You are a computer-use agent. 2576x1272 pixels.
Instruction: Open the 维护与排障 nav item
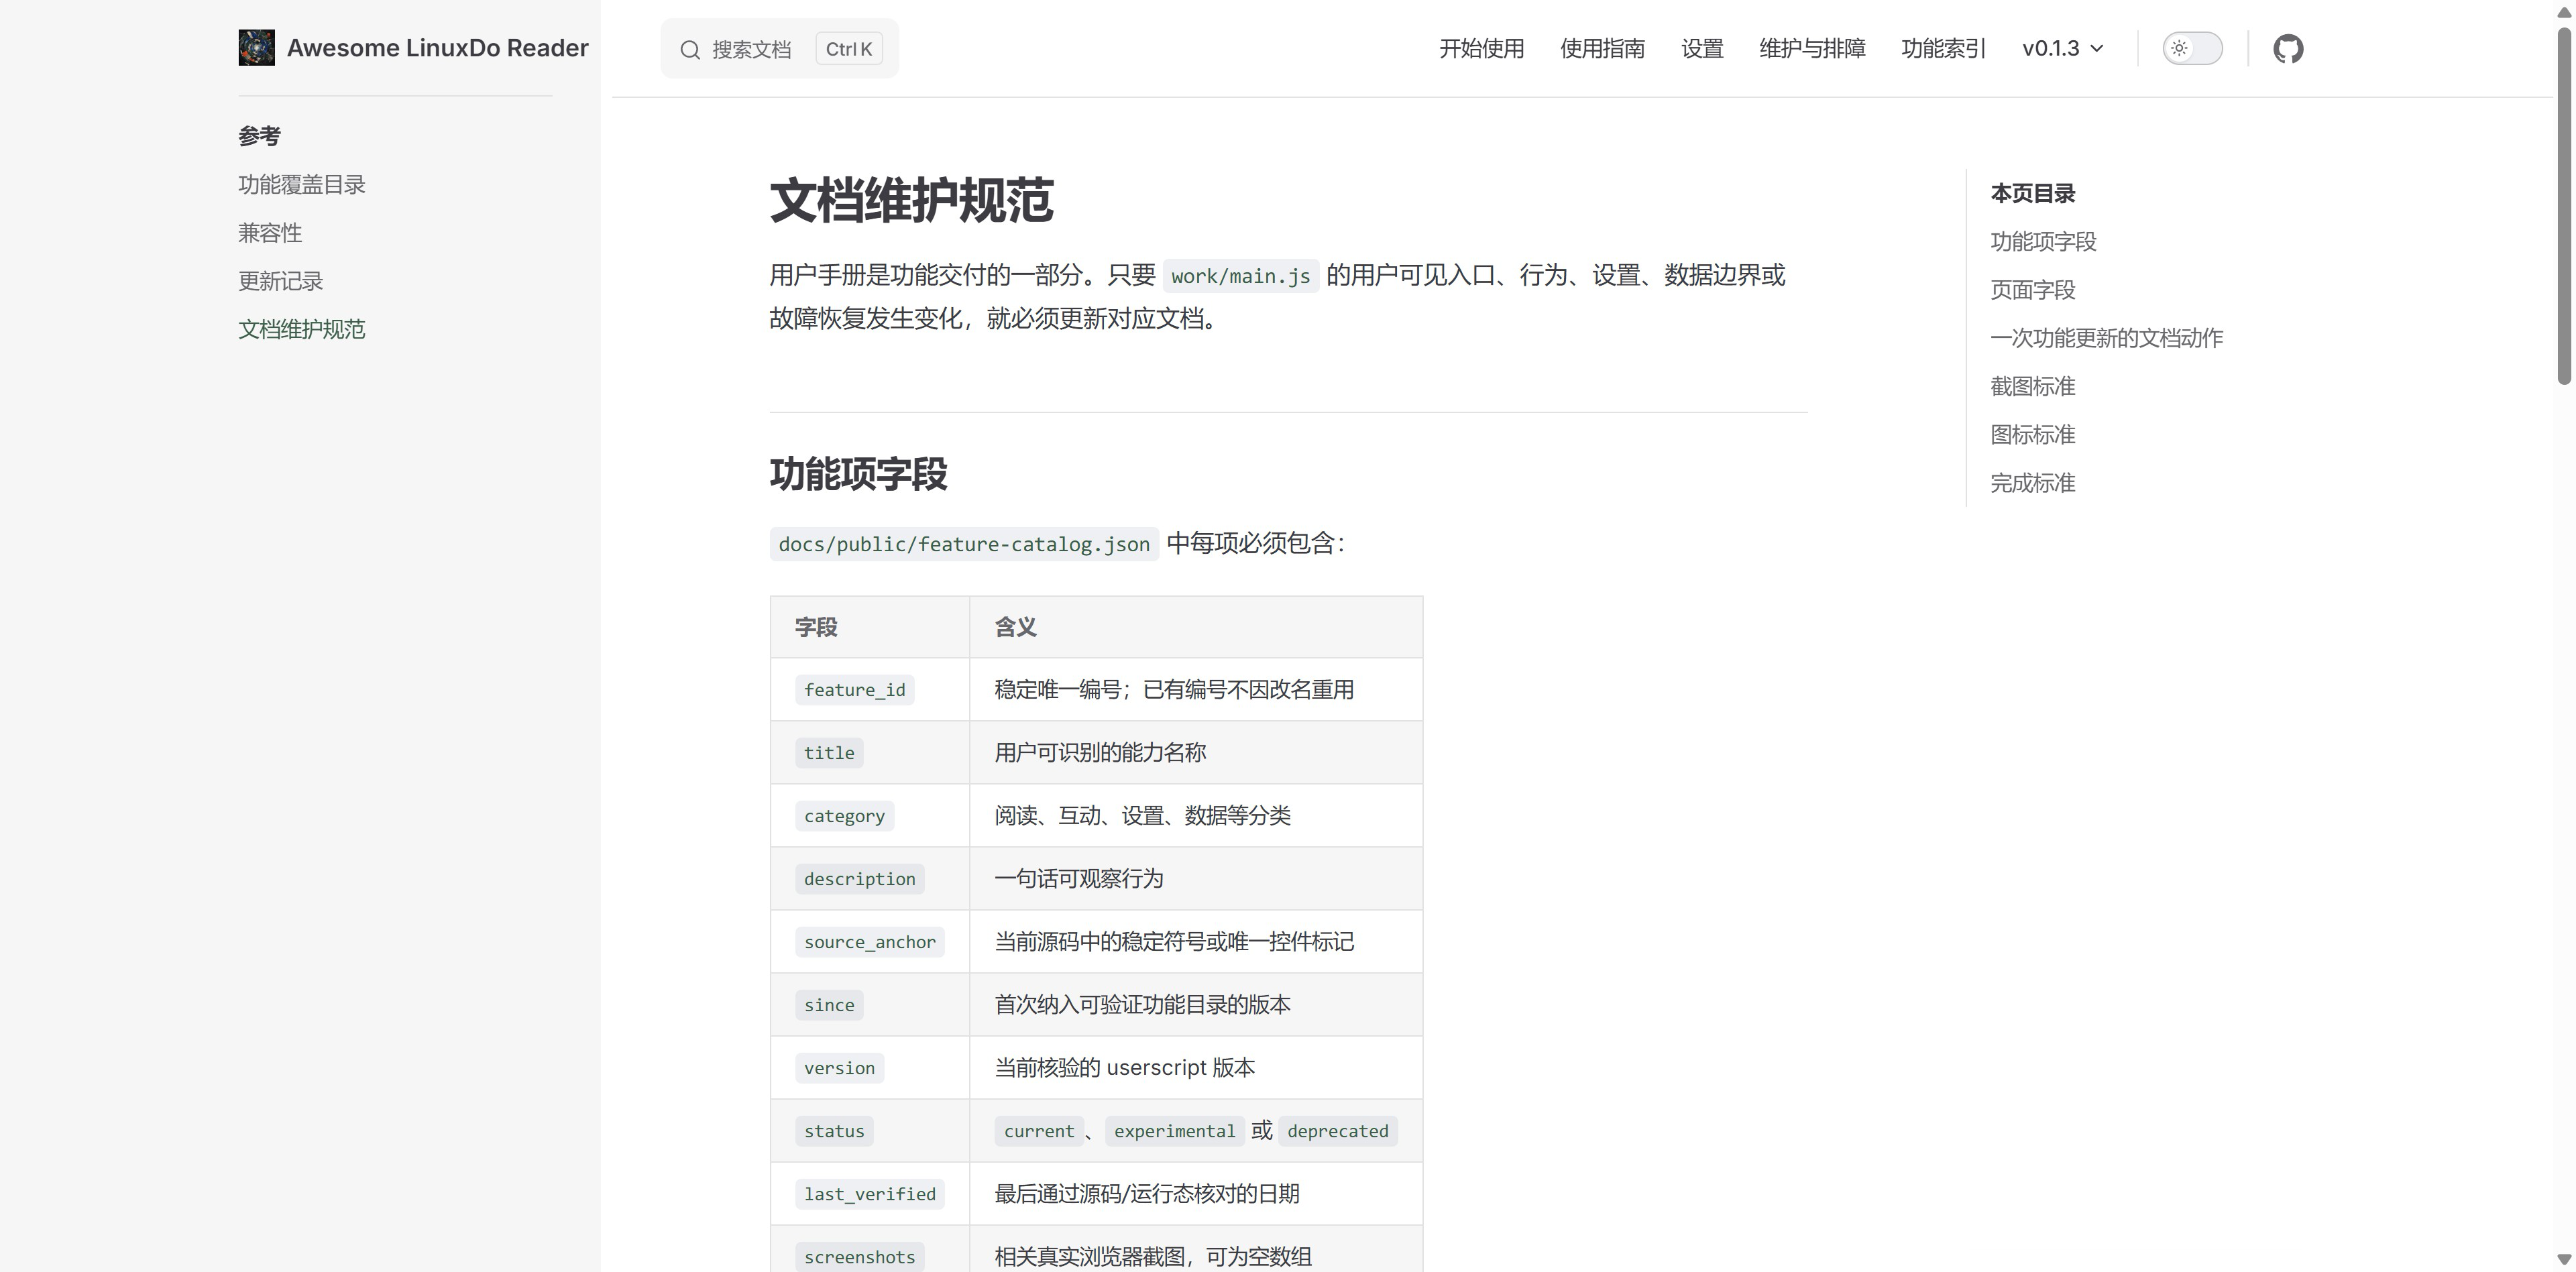click(x=1812, y=48)
